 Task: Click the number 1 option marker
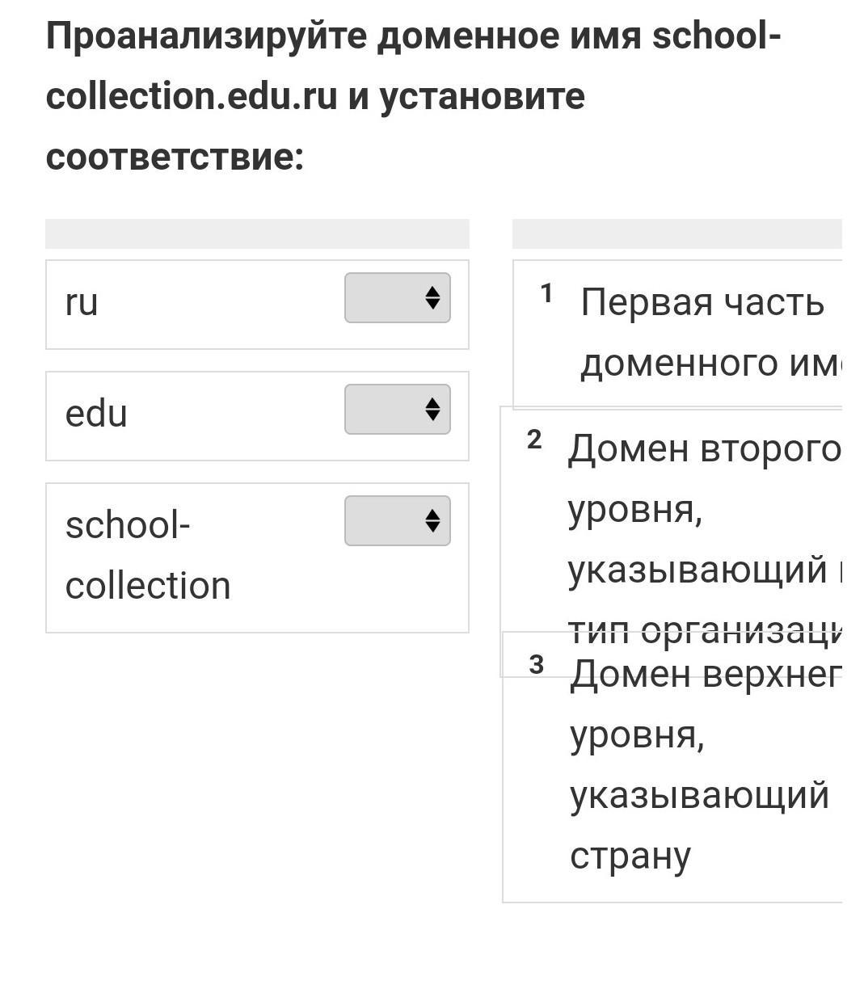[x=547, y=293]
